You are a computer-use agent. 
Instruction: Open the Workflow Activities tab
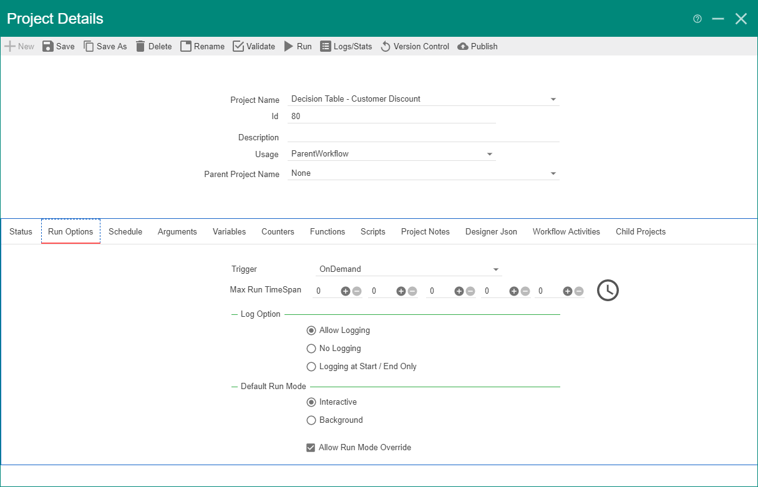(566, 231)
